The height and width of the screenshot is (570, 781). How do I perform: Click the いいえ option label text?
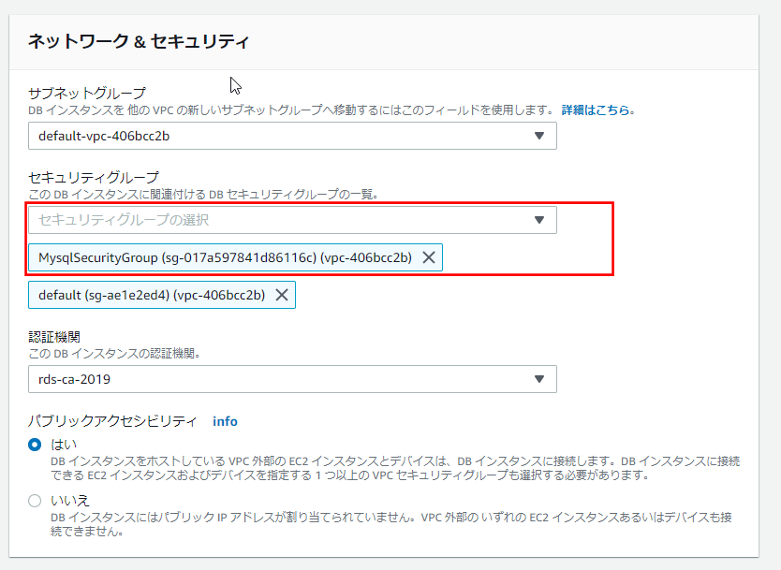pyautogui.click(x=69, y=501)
